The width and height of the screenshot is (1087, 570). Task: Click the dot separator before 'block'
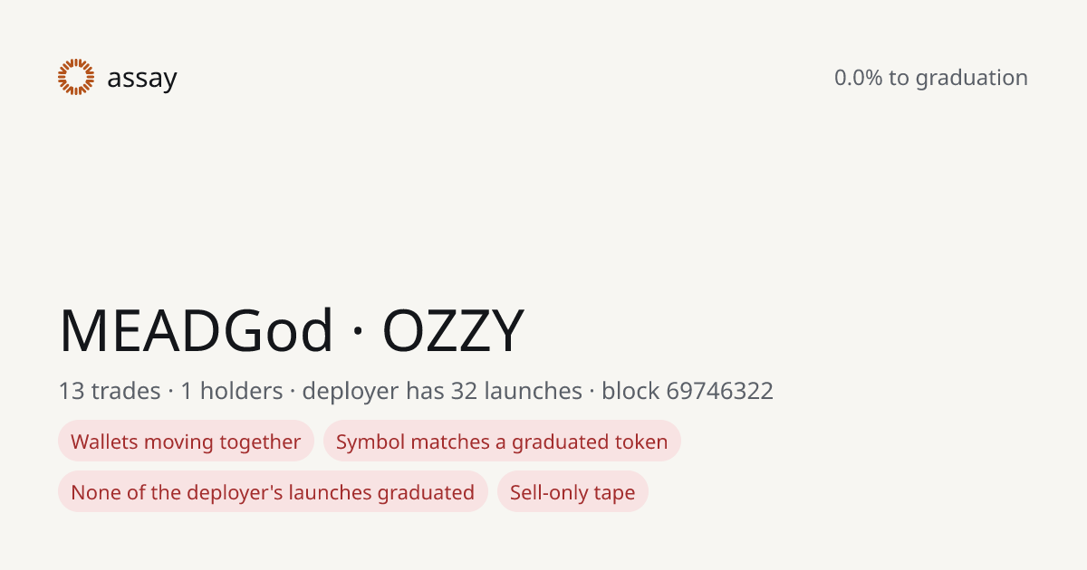(592, 392)
